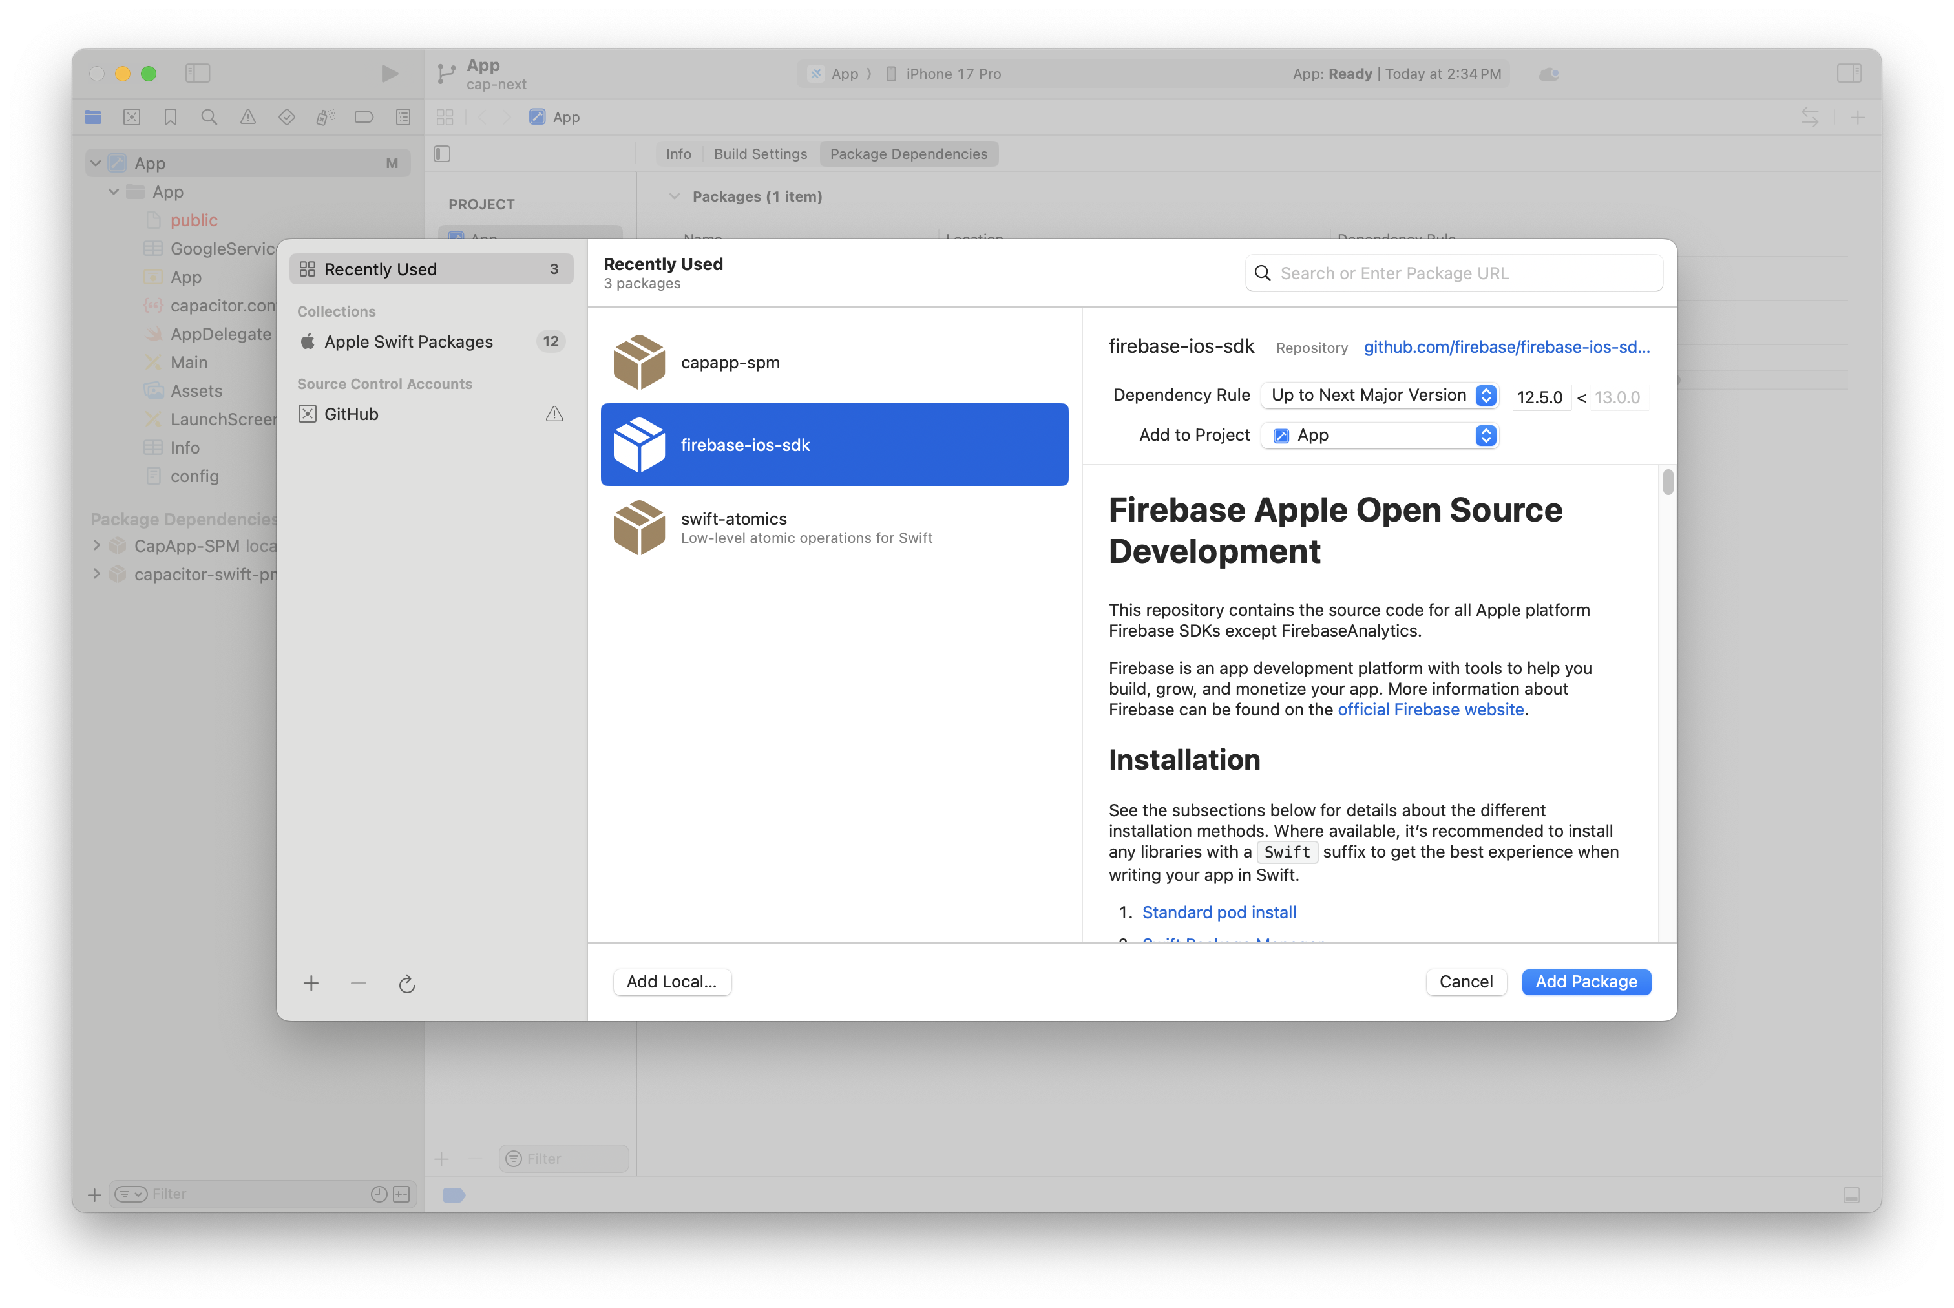Click the swift-atomics package box icon
The height and width of the screenshot is (1308, 1954).
639,527
